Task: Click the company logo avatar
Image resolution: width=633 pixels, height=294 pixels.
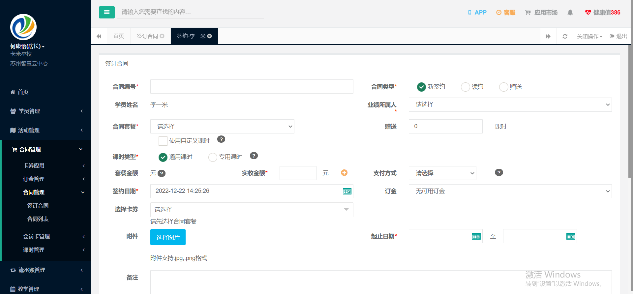Action: click(x=23, y=27)
